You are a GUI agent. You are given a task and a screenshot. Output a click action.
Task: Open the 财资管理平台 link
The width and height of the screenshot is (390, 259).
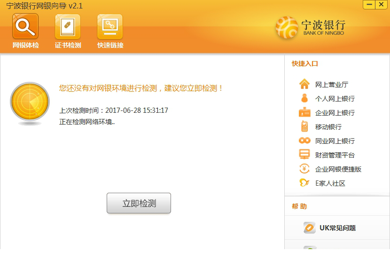[x=335, y=155]
